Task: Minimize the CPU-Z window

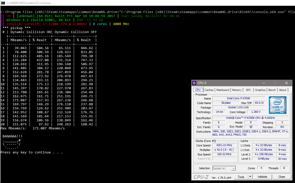Action: [263, 83]
